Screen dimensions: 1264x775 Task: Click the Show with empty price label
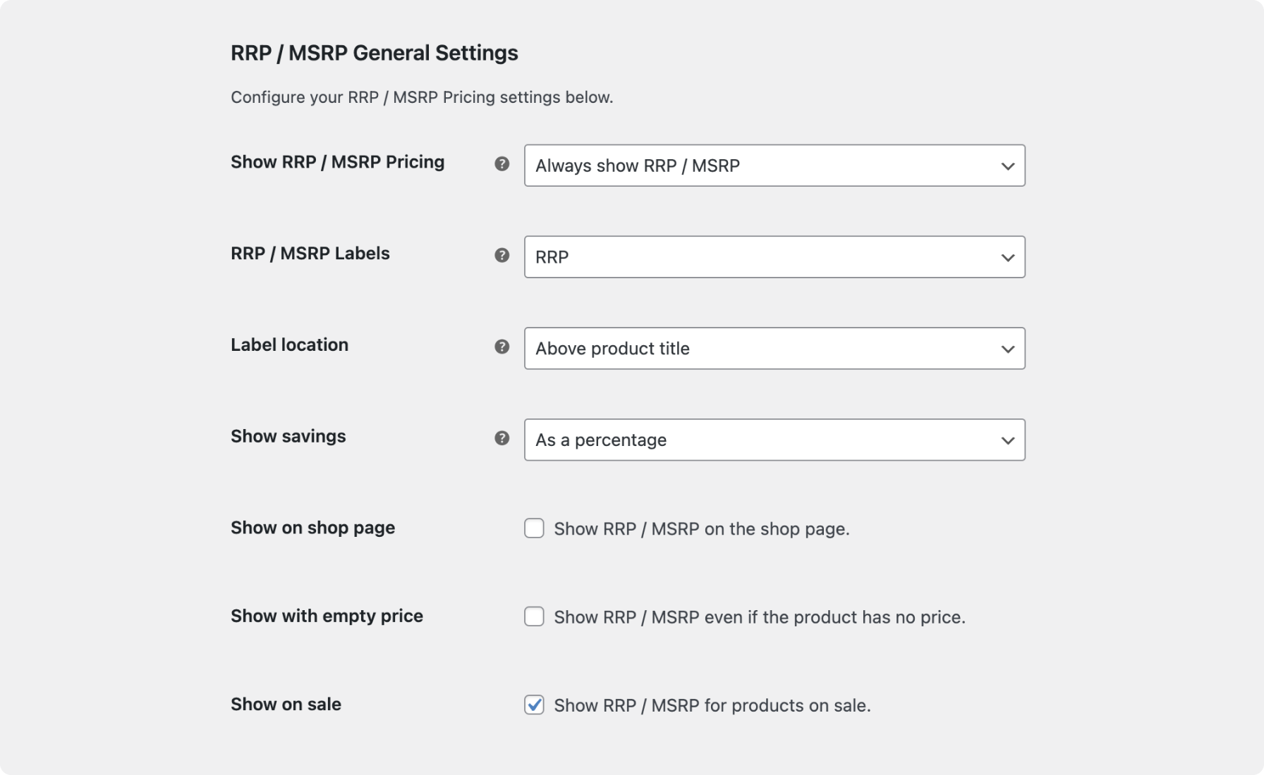tap(326, 616)
